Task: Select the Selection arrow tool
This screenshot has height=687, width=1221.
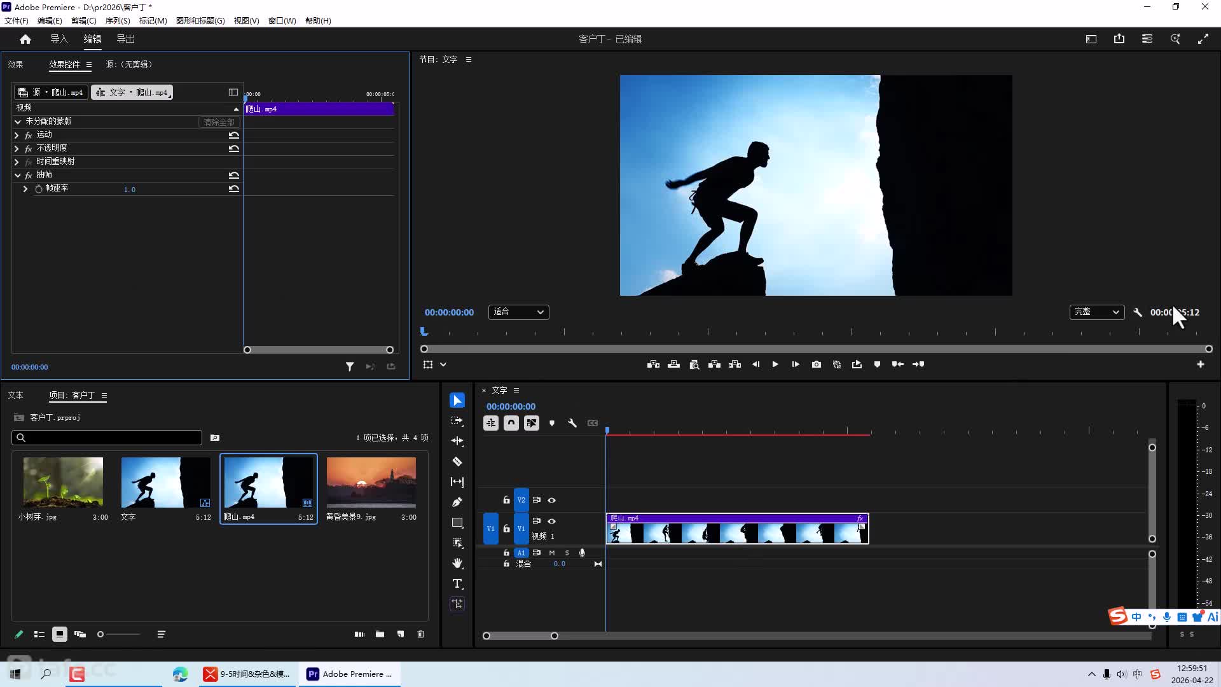Action: click(457, 400)
